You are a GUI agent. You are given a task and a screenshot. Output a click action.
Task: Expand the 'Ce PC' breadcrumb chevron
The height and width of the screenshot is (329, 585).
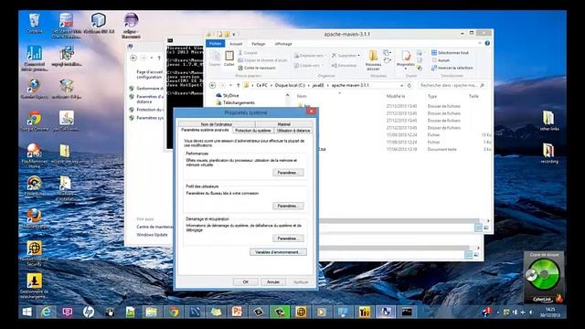tap(271, 85)
